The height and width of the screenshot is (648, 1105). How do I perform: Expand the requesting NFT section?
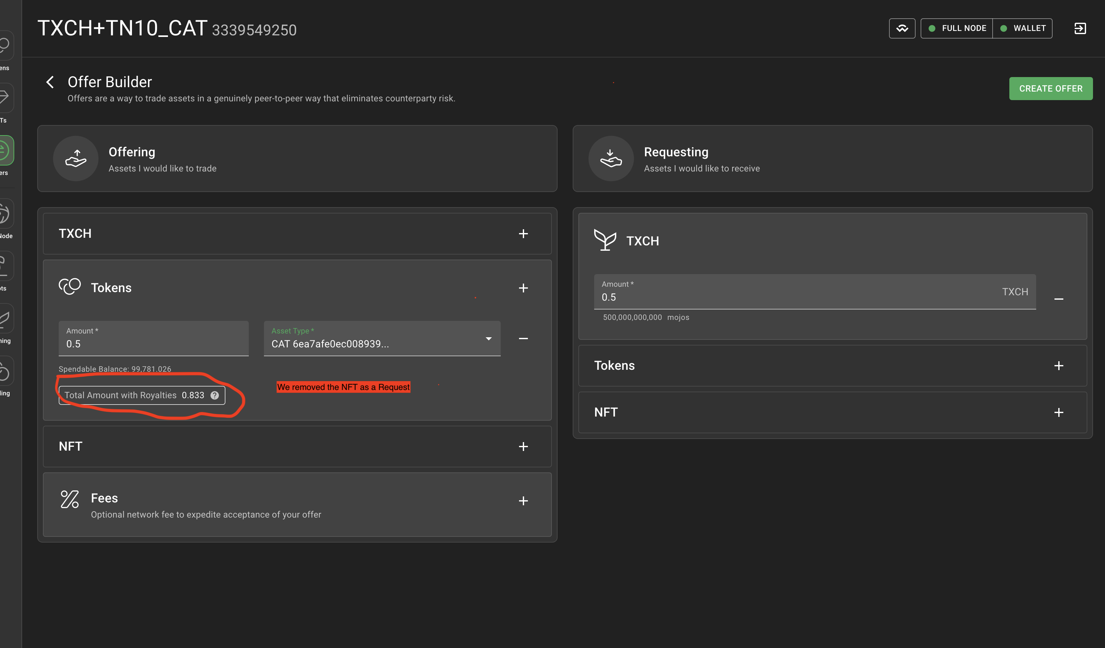click(1059, 412)
